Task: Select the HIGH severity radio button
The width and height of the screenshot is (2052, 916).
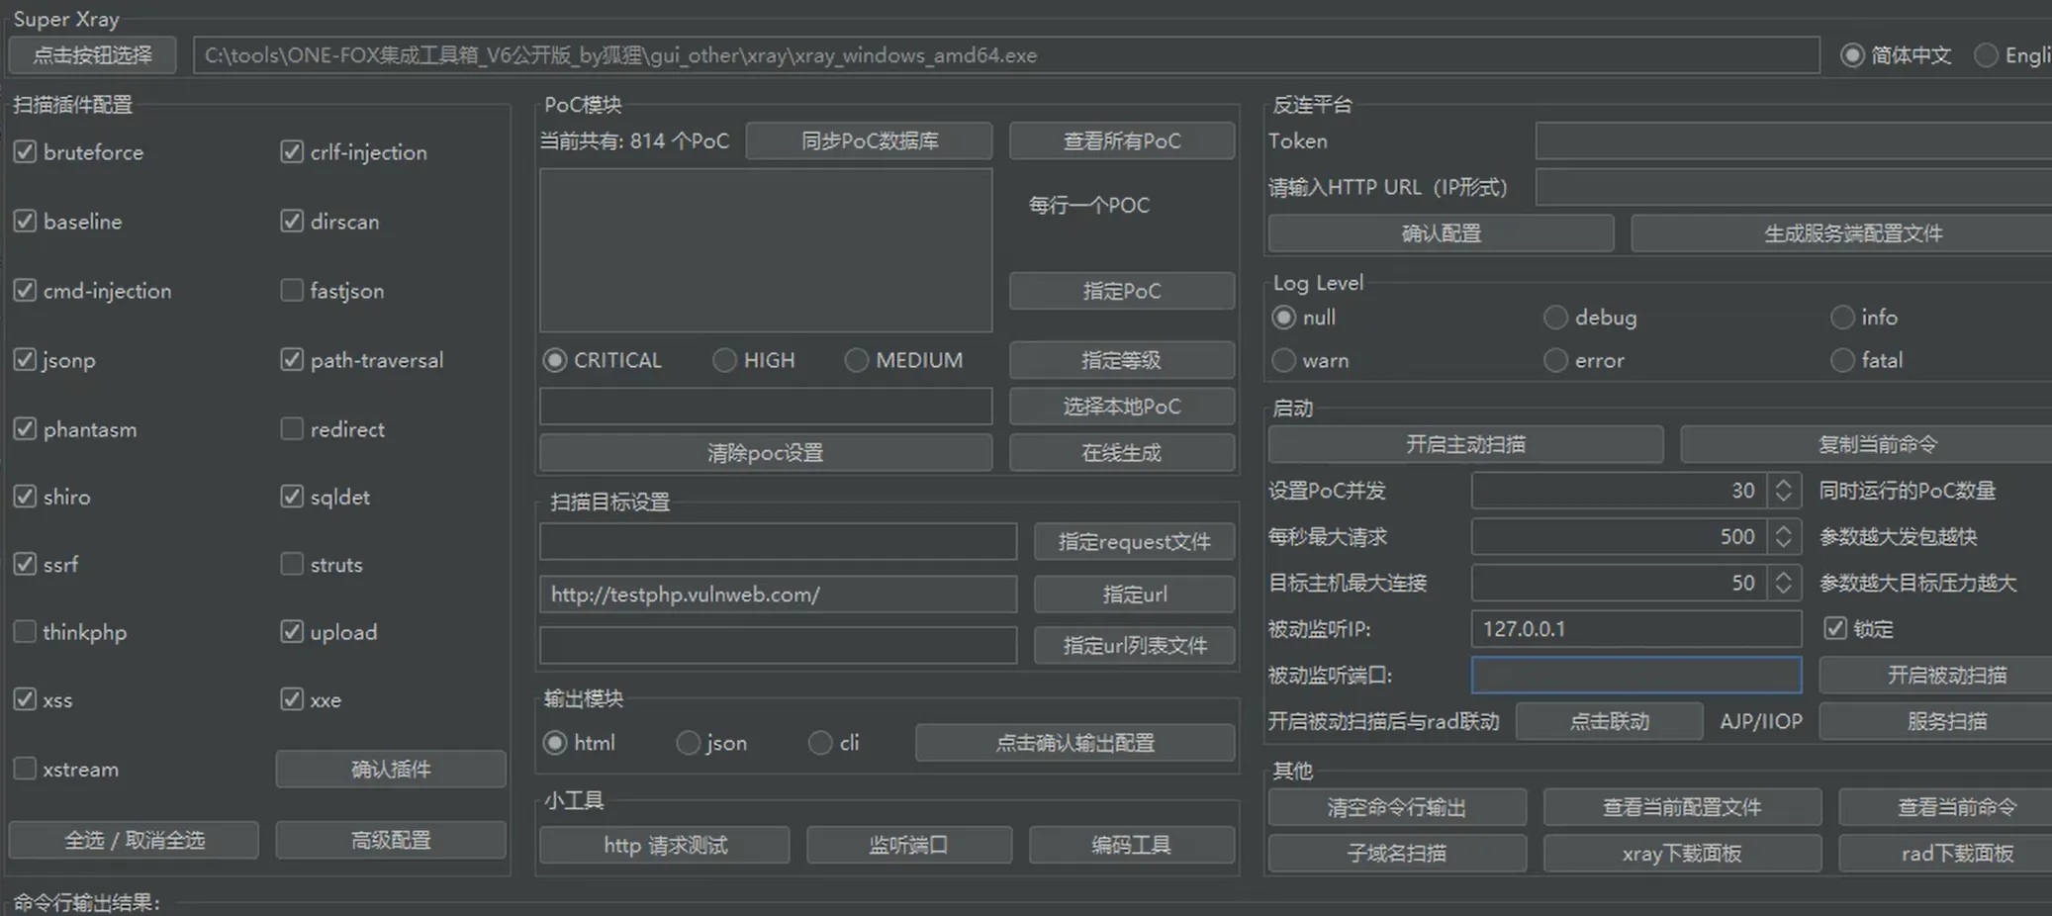Action: tap(724, 360)
